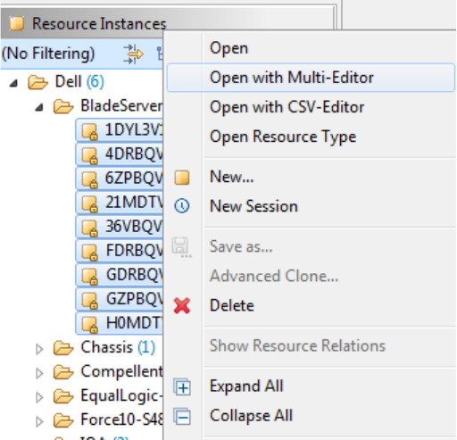
Task: Click the locked icon of 1DYL3V1 instance
Action: [89, 131]
